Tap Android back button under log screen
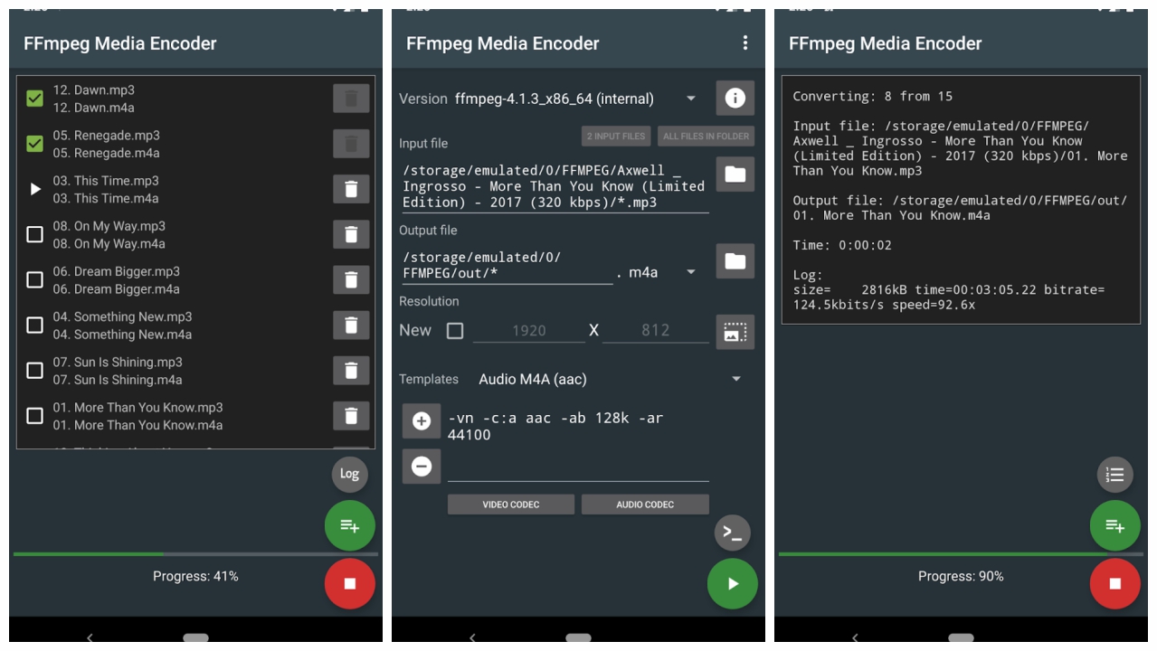Screen dimensions: 1157x651 (x=855, y=637)
